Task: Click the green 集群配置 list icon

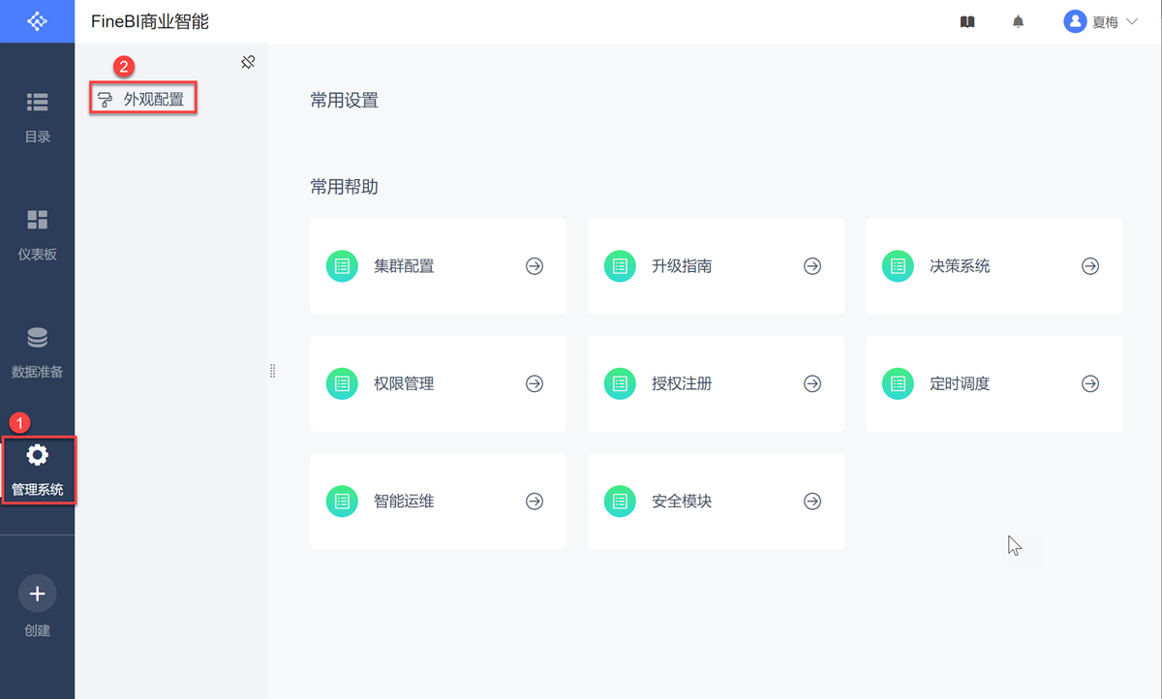Action: [342, 266]
